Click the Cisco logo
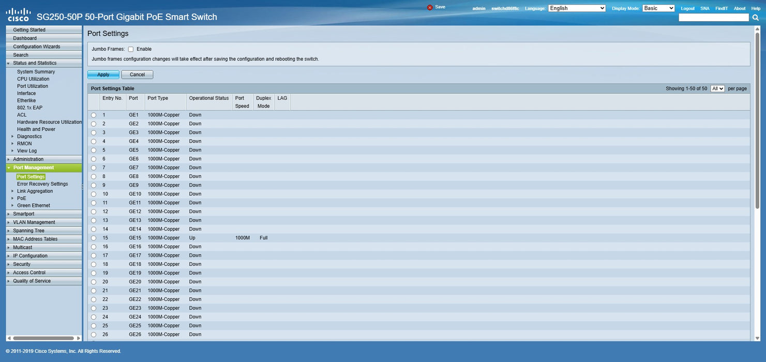This screenshot has width=766, height=362. point(18,14)
